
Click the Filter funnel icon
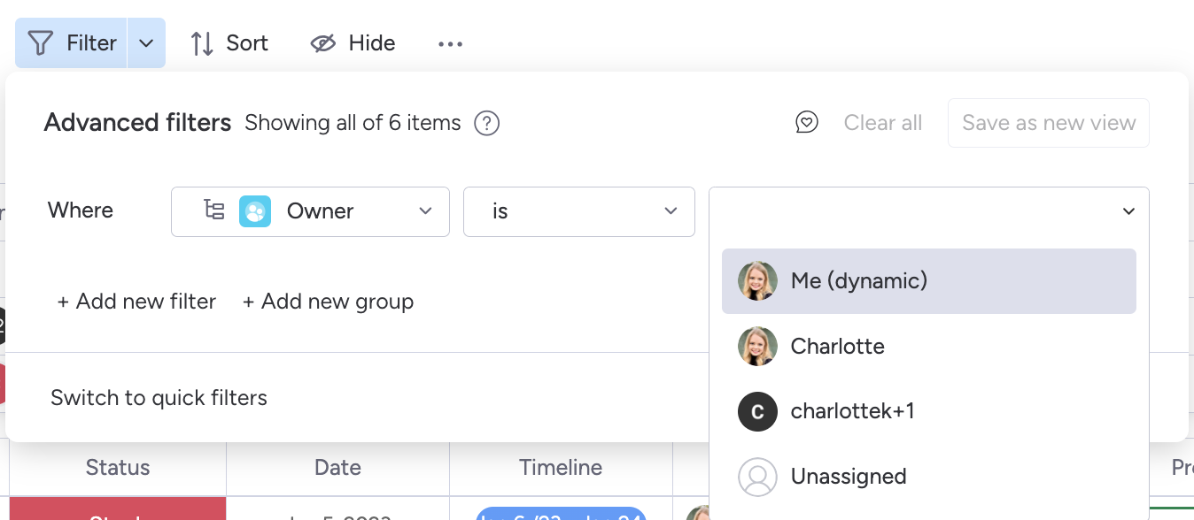[x=40, y=42]
